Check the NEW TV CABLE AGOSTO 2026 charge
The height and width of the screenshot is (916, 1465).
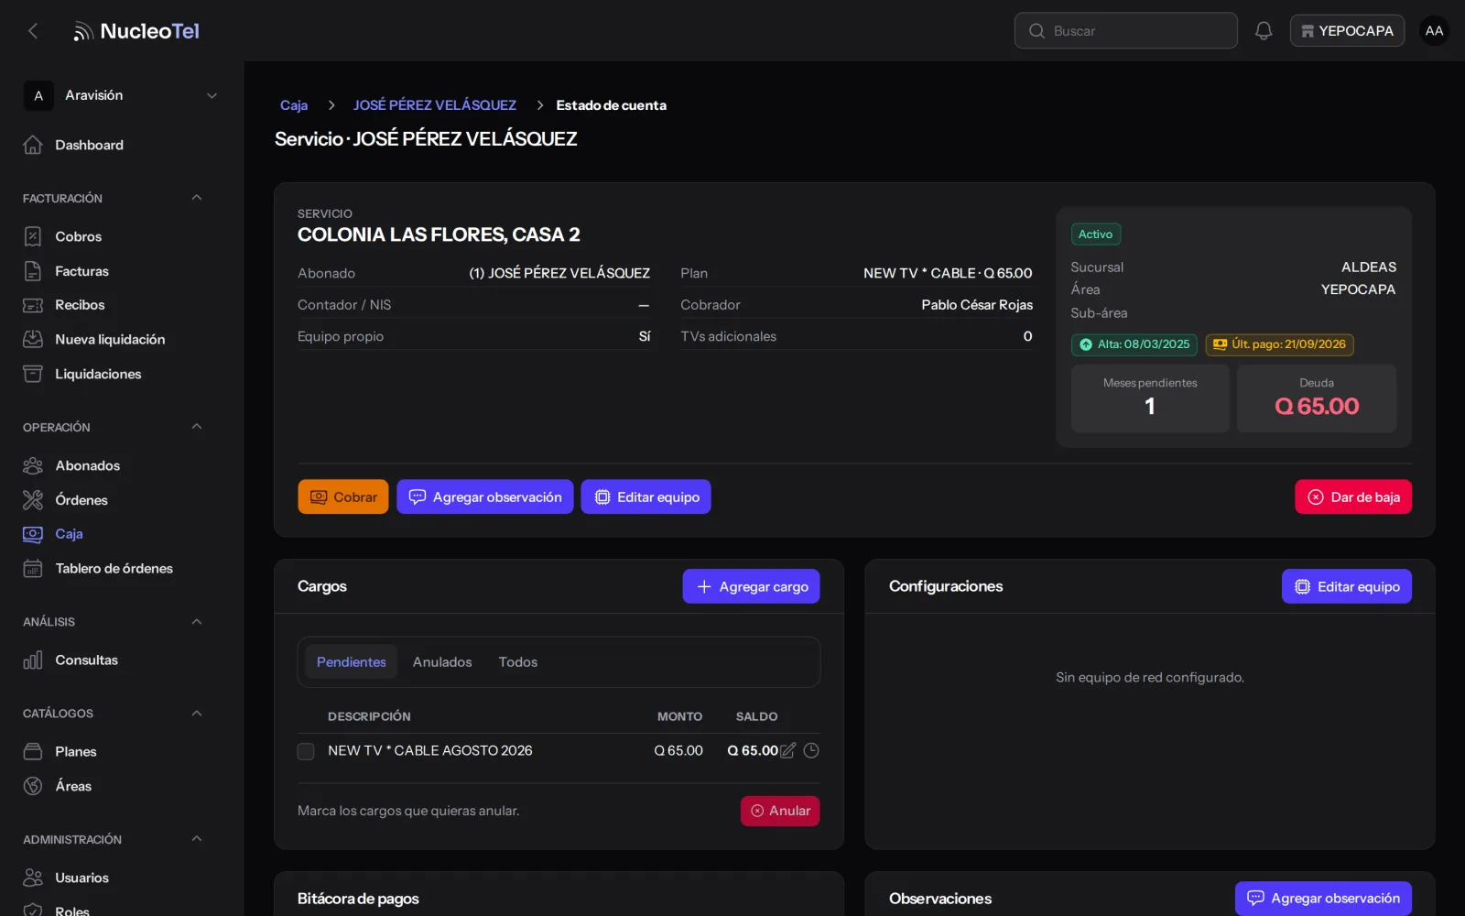coord(306,751)
